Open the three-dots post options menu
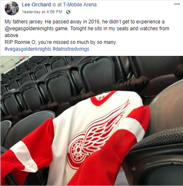This screenshot has width=183, height=186. pos(177,4)
